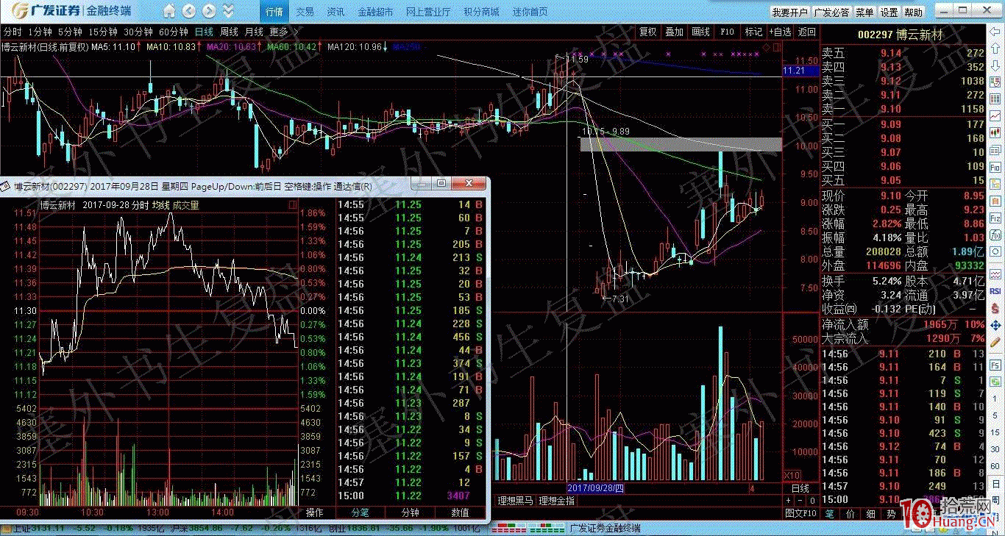Image resolution: width=1005 pixels, height=536 pixels.
Task: Click the sidebar up-arrow icon
Action: (995, 50)
